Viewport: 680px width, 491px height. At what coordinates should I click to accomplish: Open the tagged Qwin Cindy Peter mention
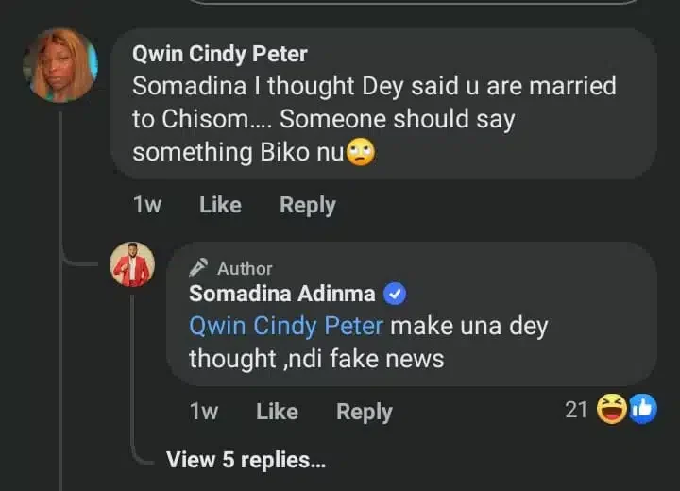286,327
